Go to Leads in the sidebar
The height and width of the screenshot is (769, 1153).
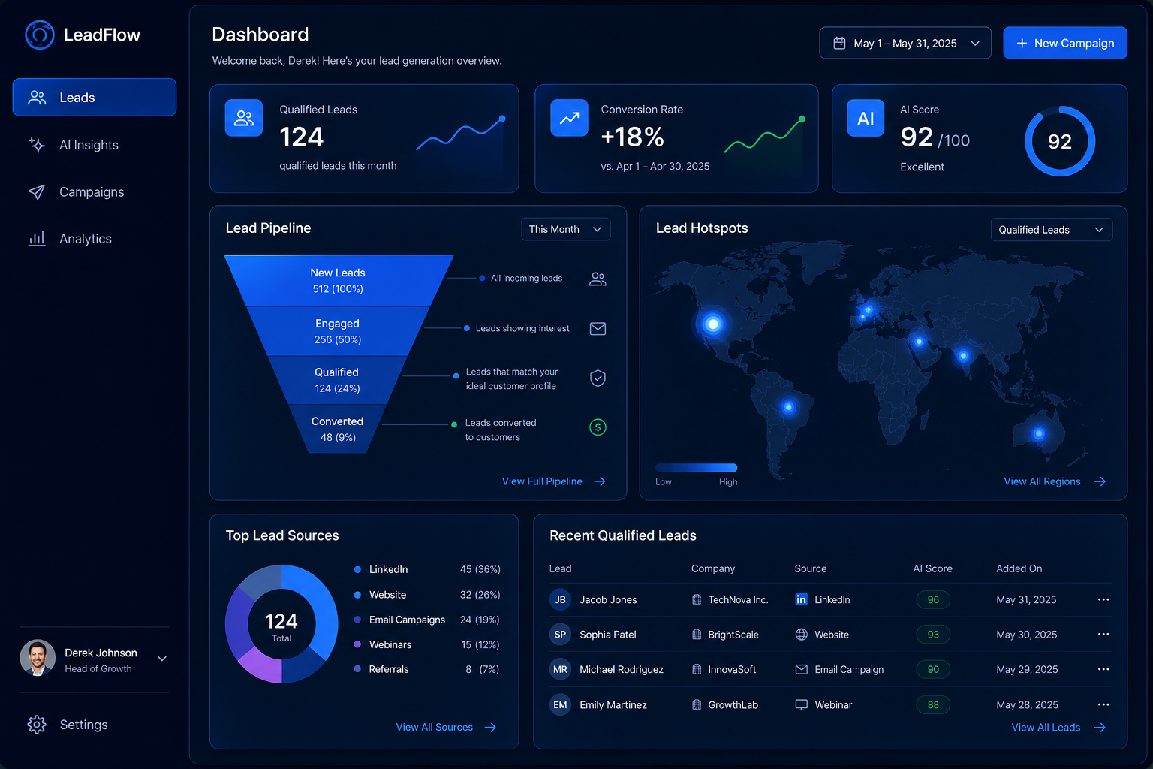(95, 98)
